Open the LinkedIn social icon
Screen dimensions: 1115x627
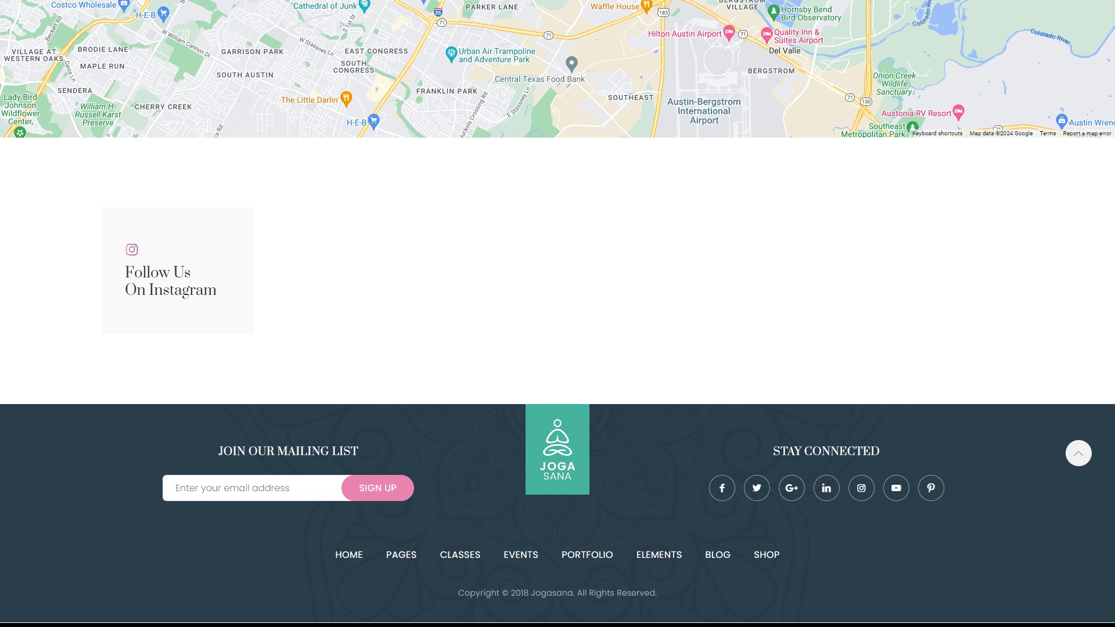[x=826, y=488]
